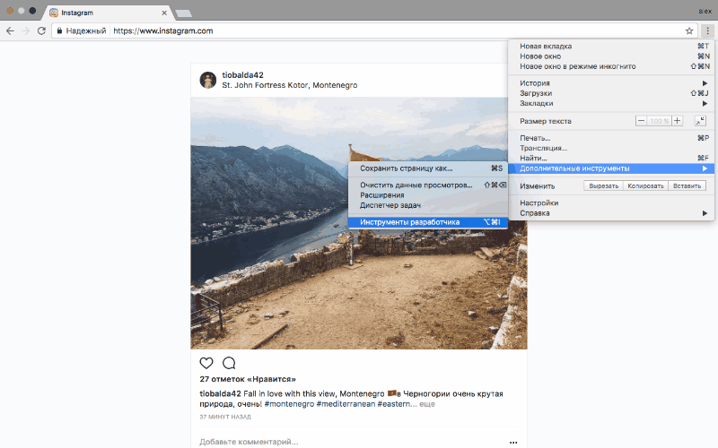
Task: Open Расширения from the submenu
Action: (x=428, y=195)
